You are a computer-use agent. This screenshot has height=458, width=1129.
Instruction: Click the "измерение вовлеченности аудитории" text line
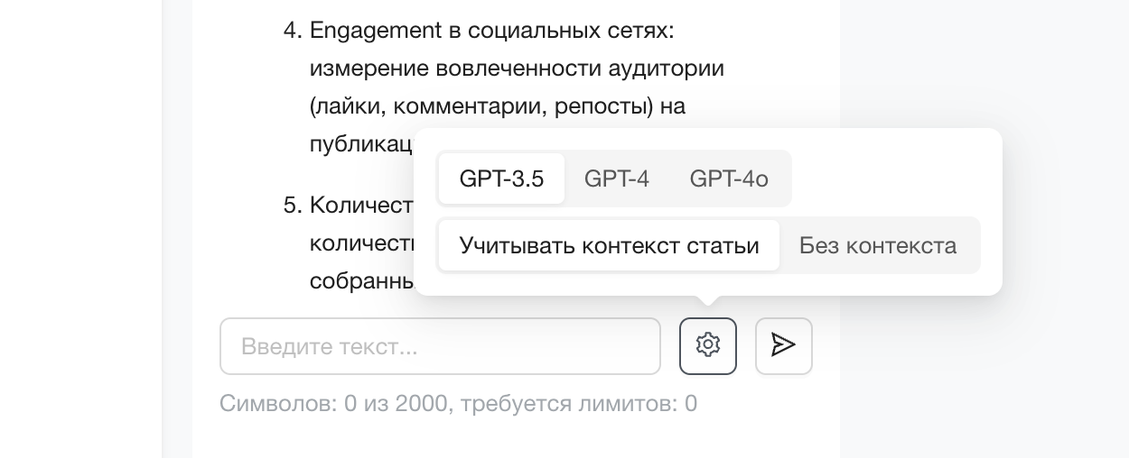tap(517, 69)
